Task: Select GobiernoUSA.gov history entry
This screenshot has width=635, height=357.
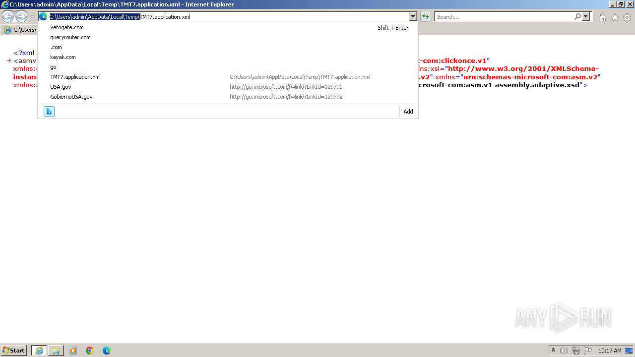Action: [x=228, y=97]
